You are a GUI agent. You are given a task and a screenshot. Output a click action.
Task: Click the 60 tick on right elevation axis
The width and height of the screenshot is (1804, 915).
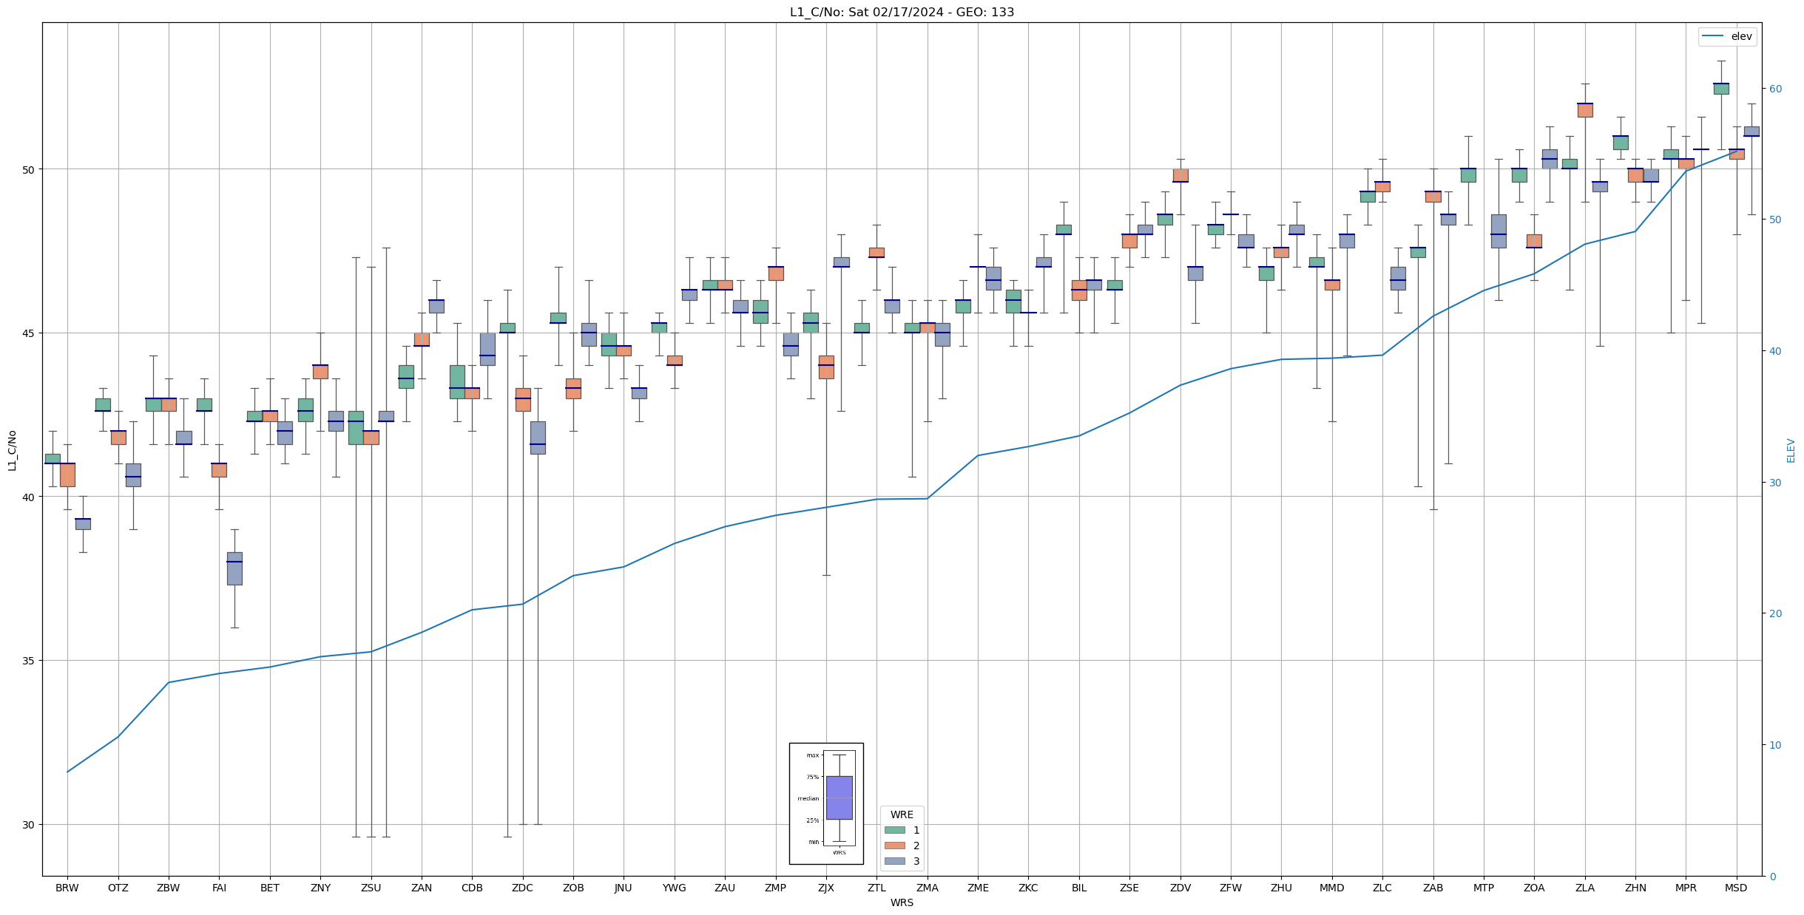(1774, 89)
